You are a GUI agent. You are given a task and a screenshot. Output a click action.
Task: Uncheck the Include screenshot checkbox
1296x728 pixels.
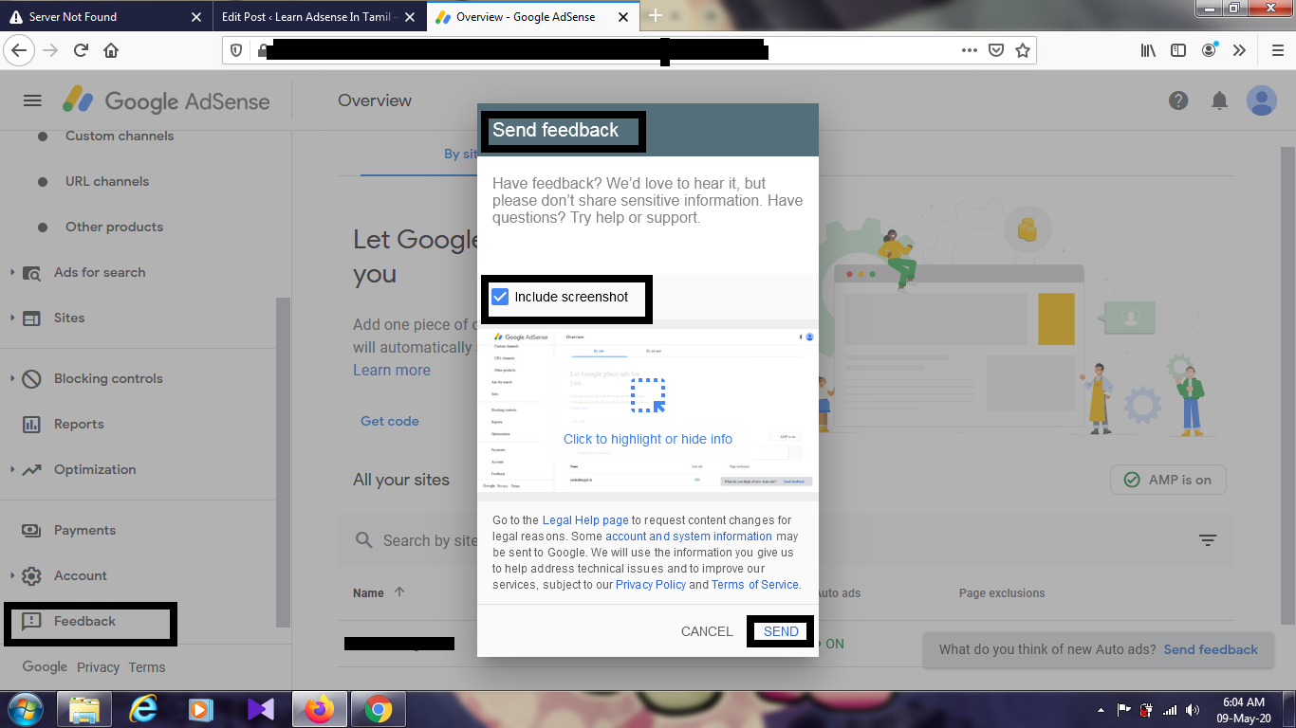pyautogui.click(x=500, y=297)
